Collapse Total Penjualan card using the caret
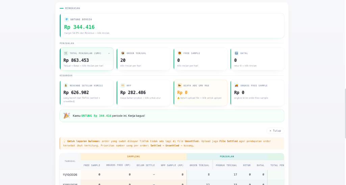The width and height of the screenshot is (346, 185). (109, 53)
